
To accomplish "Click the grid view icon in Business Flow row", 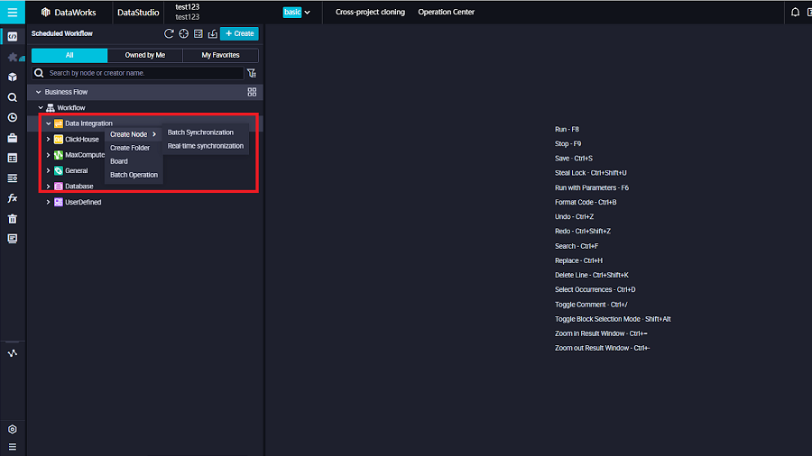I will click(x=252, y=92).
